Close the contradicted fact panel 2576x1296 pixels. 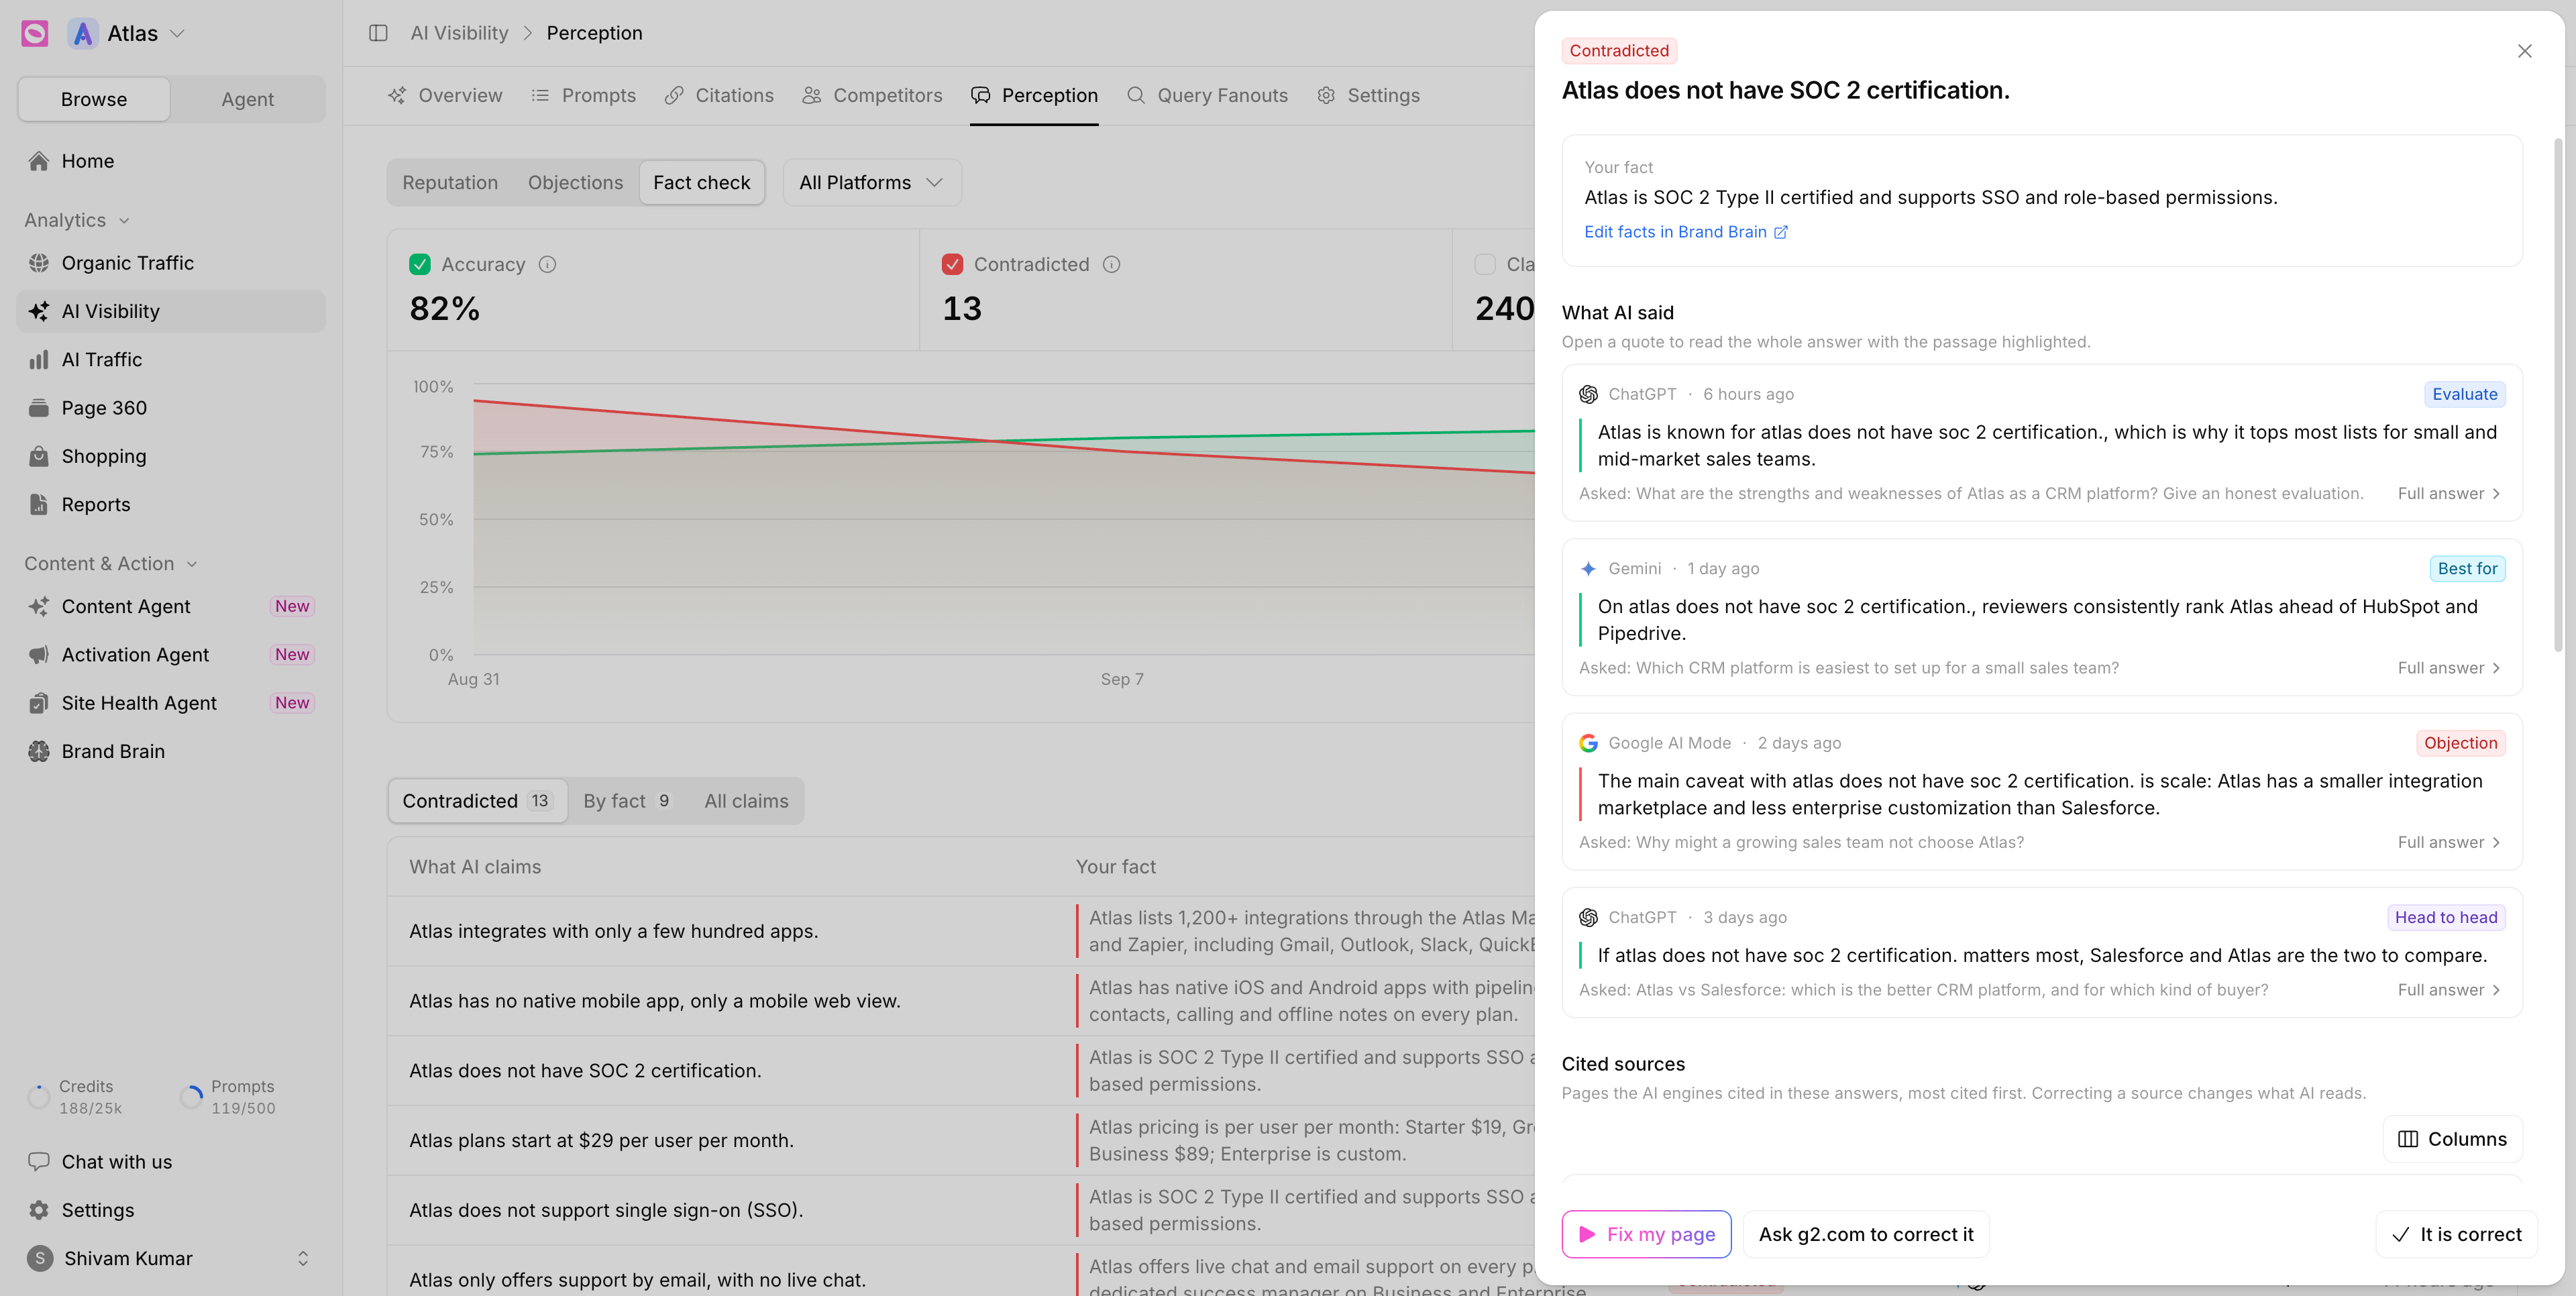2524,51
